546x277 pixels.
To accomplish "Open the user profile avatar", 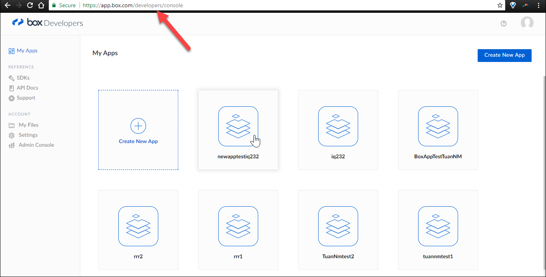I will pos(527,23).
